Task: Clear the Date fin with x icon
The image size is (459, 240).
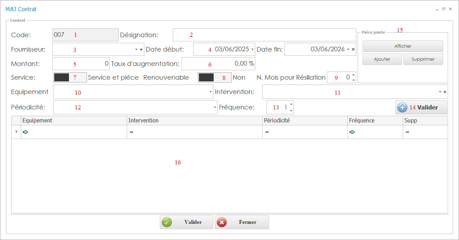Action: pos(353,49)
